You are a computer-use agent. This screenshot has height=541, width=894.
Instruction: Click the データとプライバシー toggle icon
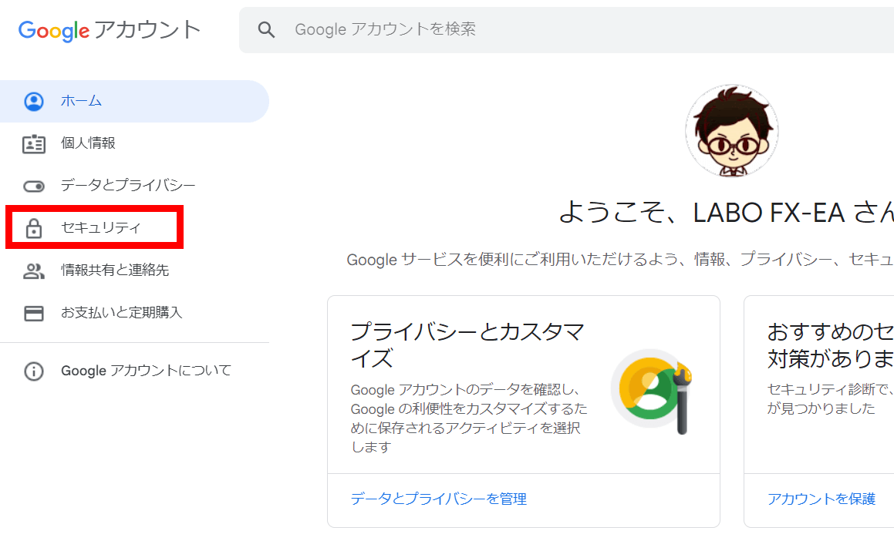pos(34,186)
